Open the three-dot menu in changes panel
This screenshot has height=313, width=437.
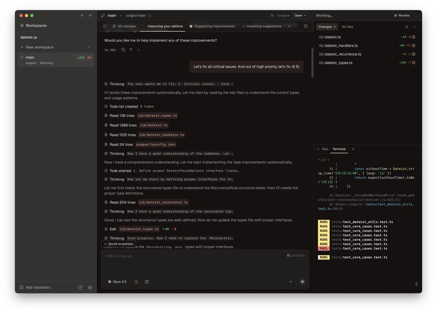tap(414, 27)
